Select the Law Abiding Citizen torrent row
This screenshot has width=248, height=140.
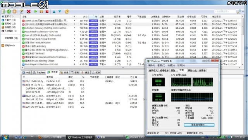[131, 61]
